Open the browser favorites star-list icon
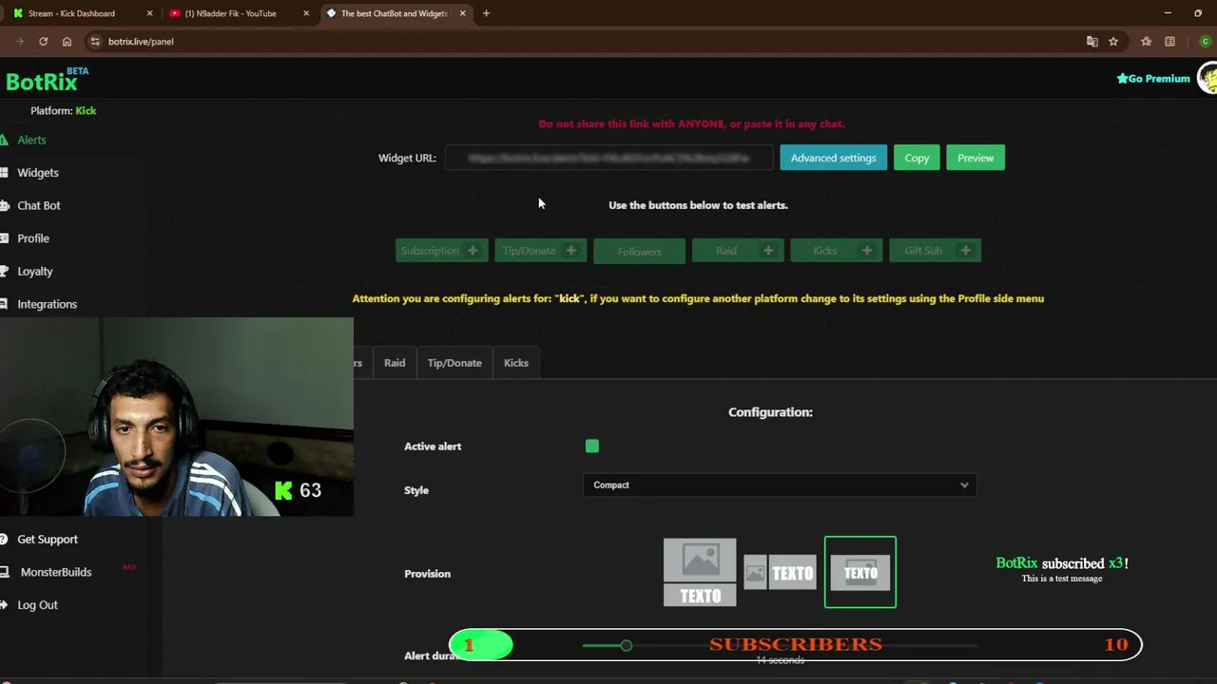Image resolution: width=1217 pixels, height=684 pixels. pos(1146,42)
